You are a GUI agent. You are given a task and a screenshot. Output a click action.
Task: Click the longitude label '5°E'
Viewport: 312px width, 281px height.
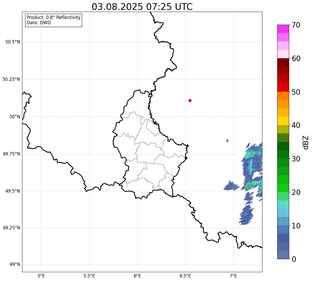(x=41, y=276)
